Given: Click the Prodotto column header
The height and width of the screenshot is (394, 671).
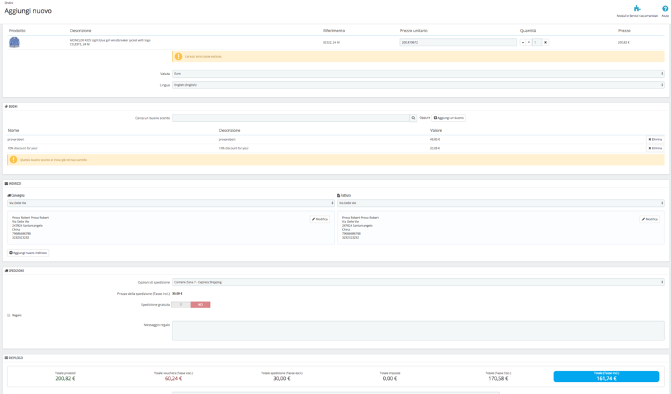Looking at the screenshot, I should pyautogui.click(x=17, y=31).
